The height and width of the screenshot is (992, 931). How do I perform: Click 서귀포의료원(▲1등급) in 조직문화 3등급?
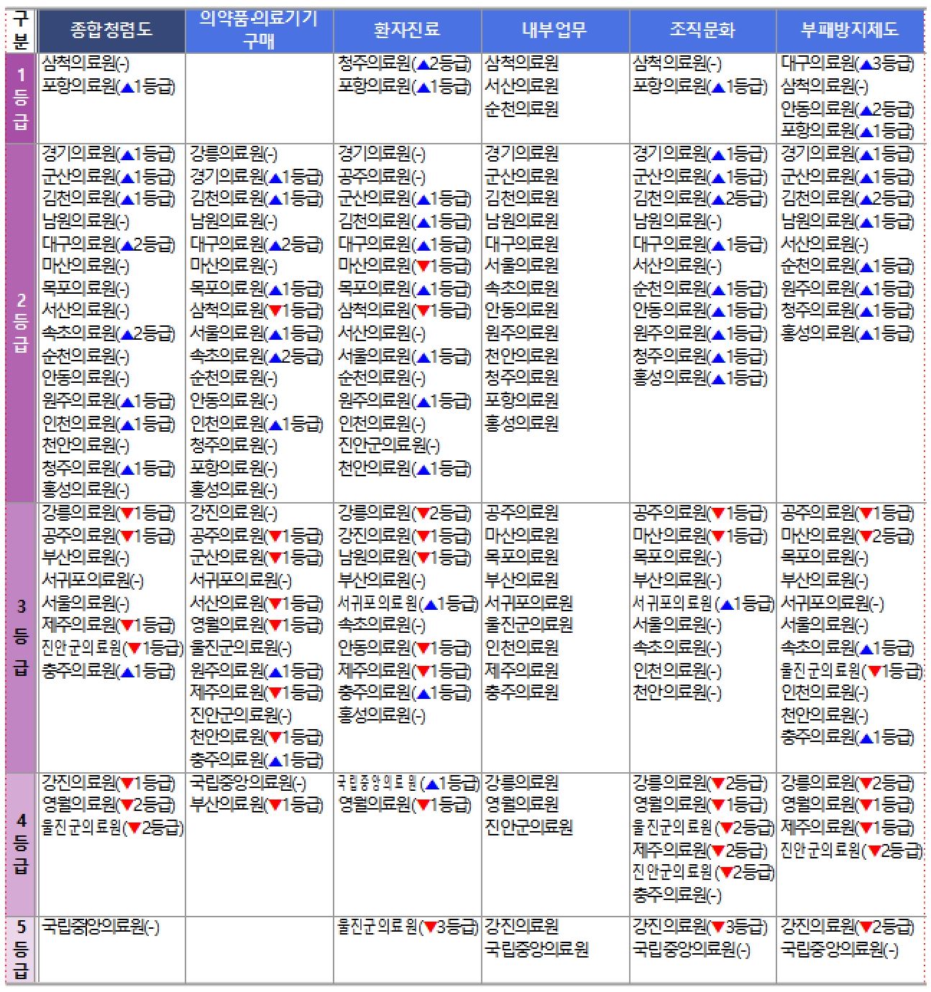704,603
